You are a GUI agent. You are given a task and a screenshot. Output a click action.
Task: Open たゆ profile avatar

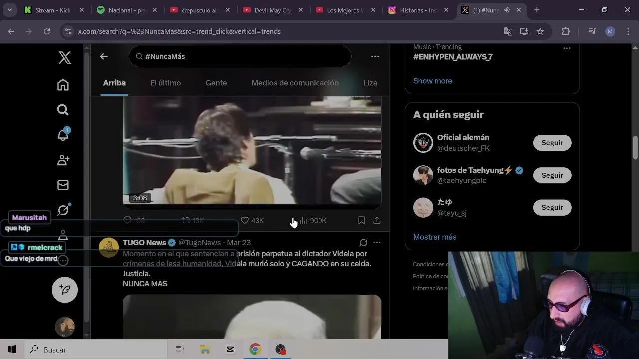pos(423,208)
